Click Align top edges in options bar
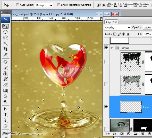This screenshot has width=152, height=138. pos(99,5)
